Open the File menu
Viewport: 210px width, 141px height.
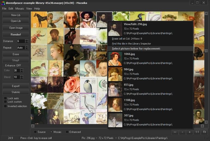click(x=4, y=8)
